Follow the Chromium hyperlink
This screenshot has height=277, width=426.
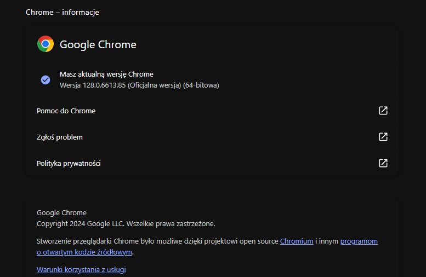297,241
